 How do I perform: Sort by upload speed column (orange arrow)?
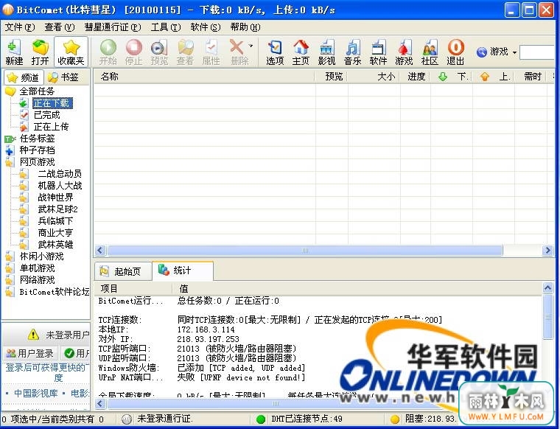point(494,77)
